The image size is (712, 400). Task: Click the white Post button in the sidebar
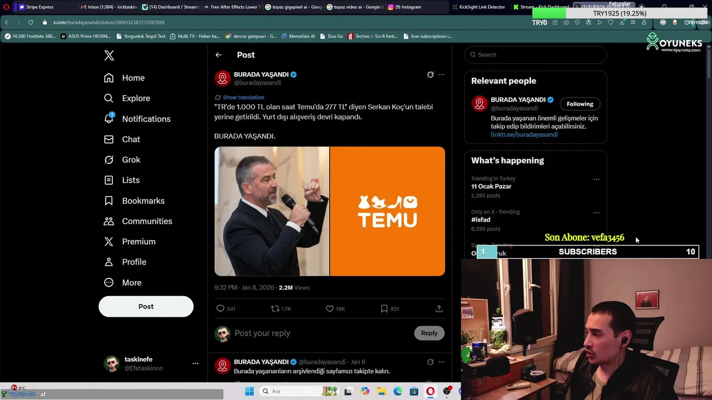click(146, 307)
